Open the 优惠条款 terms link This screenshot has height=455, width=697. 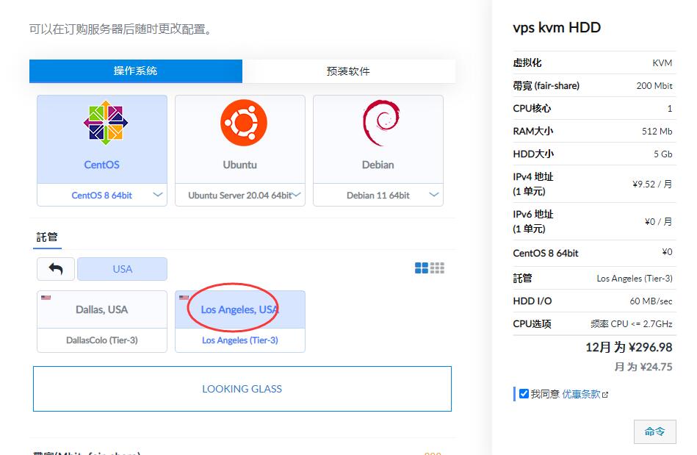click(581, 394)
